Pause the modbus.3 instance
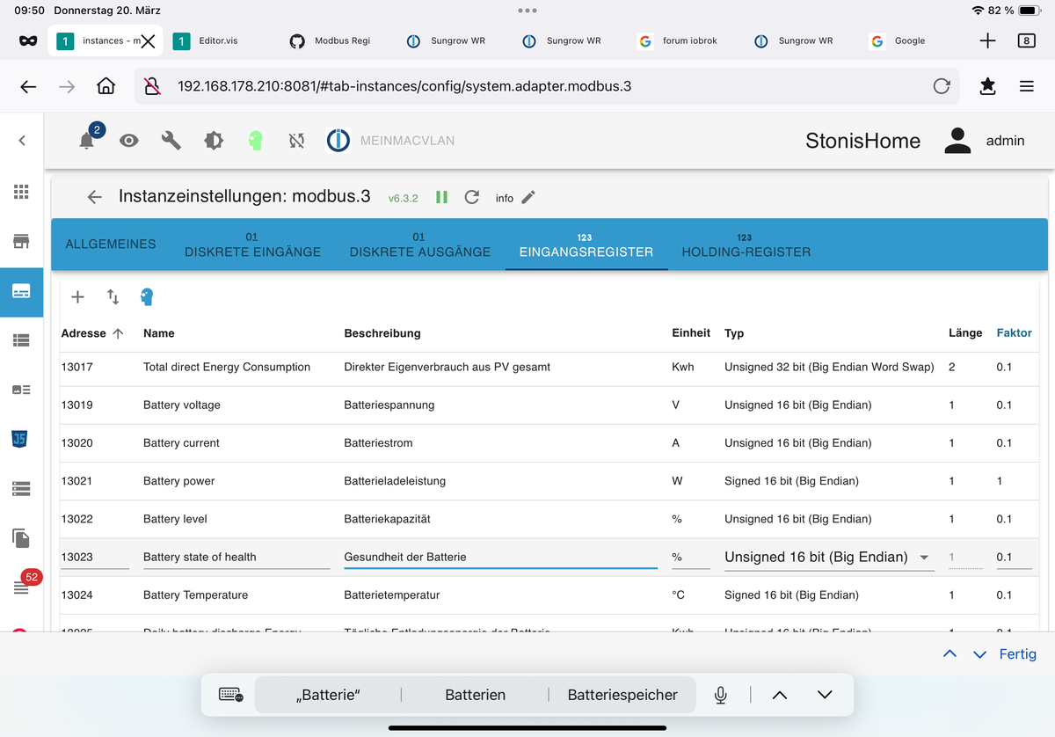 tap(442, 197)
